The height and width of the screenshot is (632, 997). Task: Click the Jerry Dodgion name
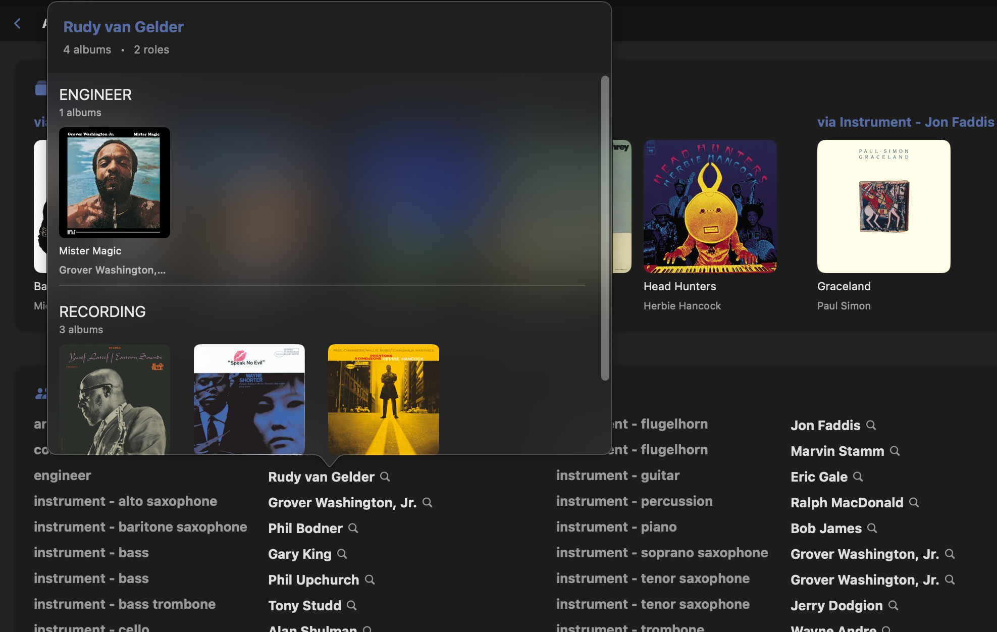[836, 605]
